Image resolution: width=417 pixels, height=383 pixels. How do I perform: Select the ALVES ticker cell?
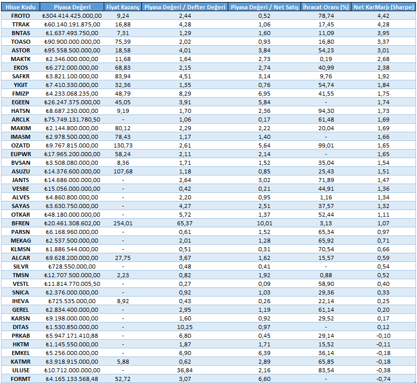(20, 197)
